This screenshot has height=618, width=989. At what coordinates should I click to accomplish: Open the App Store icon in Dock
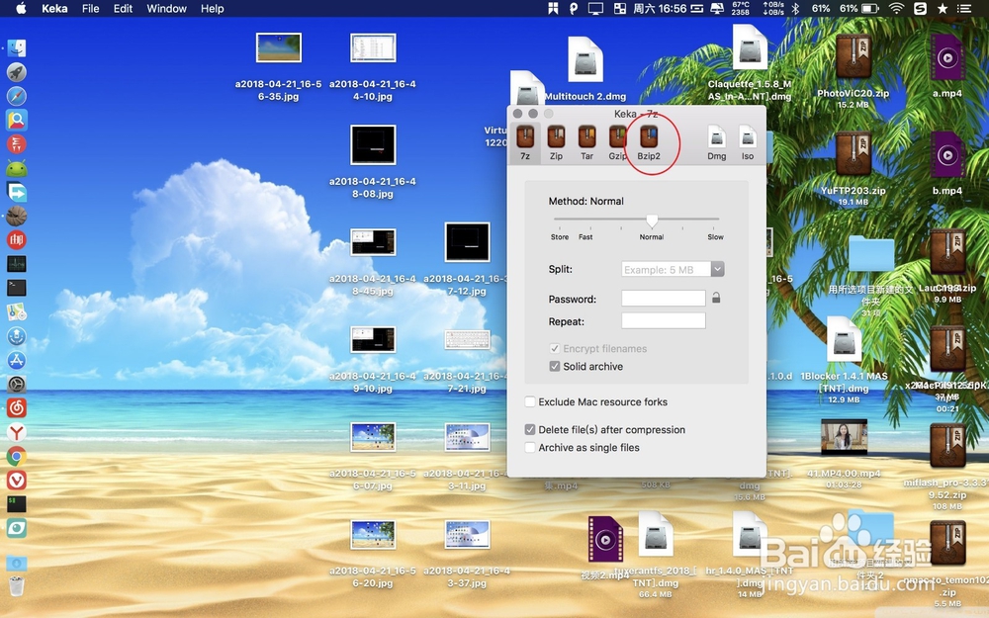(17, 360)
